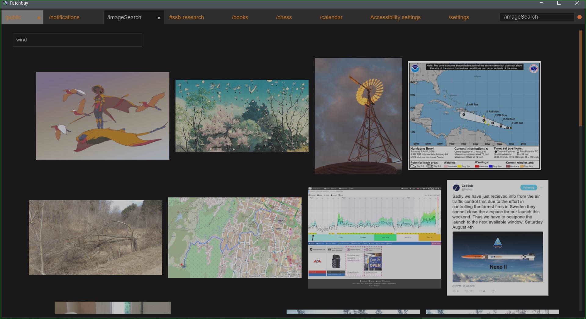The height and width of the screenshot is (319, 586).
Task: Maximize the Patchbay window
Action: click(559, 3)
